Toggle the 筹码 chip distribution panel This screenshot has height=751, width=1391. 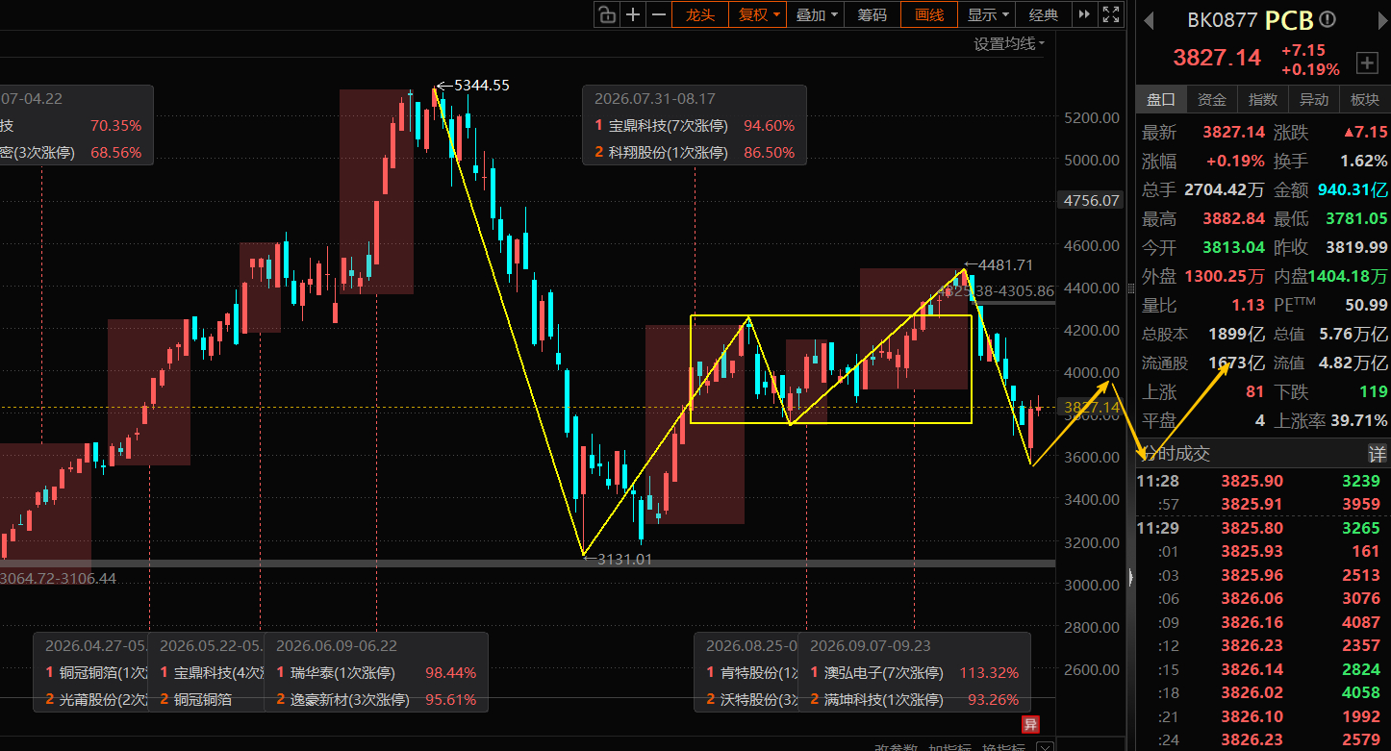(873, 14)
